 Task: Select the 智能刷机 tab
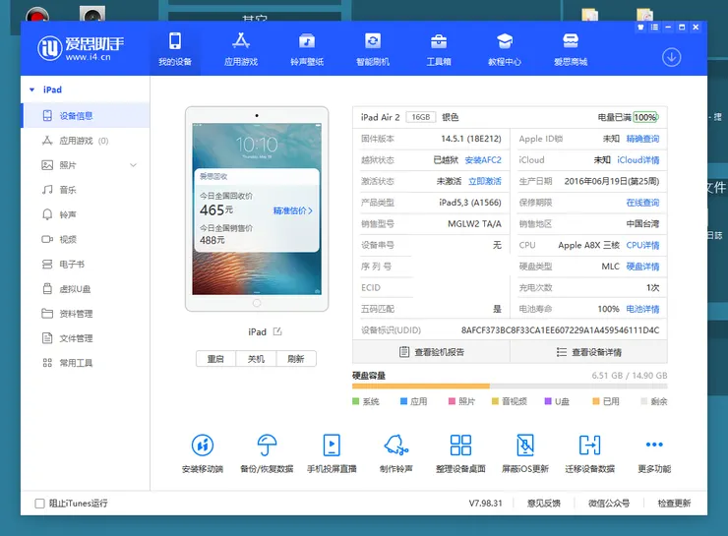[x=372, y=49]
